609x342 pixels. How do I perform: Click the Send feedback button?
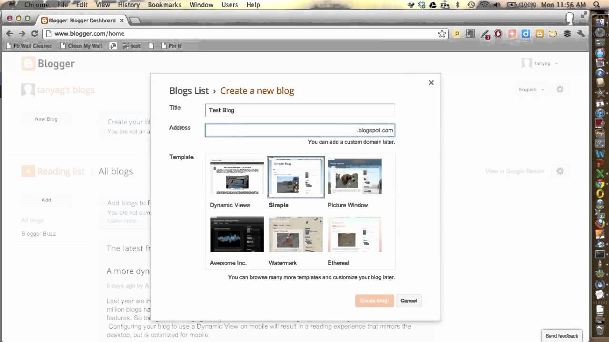[x=562, y=336]
